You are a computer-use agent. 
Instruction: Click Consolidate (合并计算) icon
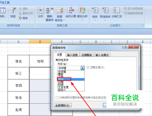[x=71, y=10]
